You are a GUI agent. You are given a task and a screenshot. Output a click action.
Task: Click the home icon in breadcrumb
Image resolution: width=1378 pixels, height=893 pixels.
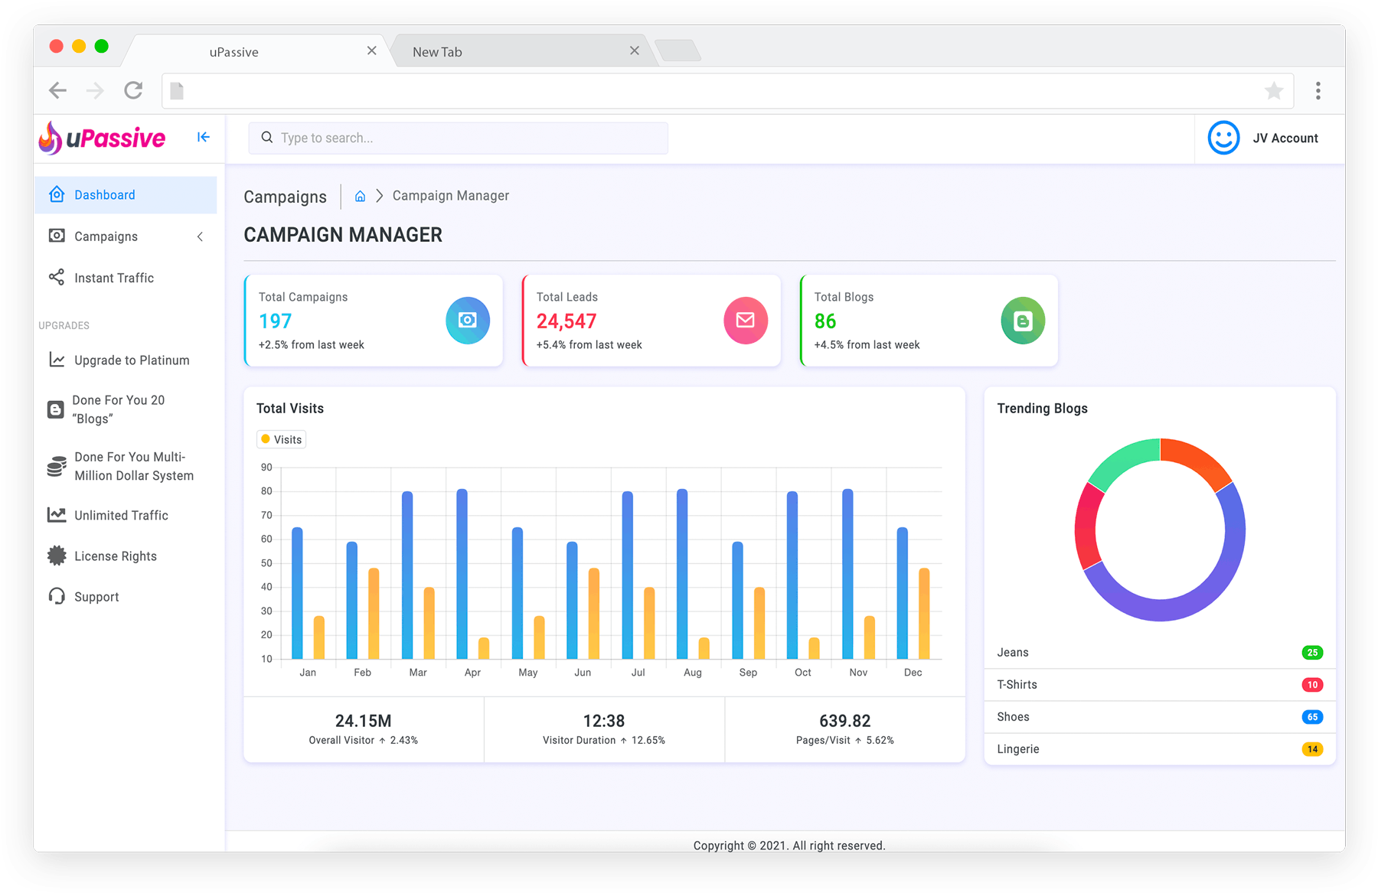pyautogui.click(x=360, y=197)
